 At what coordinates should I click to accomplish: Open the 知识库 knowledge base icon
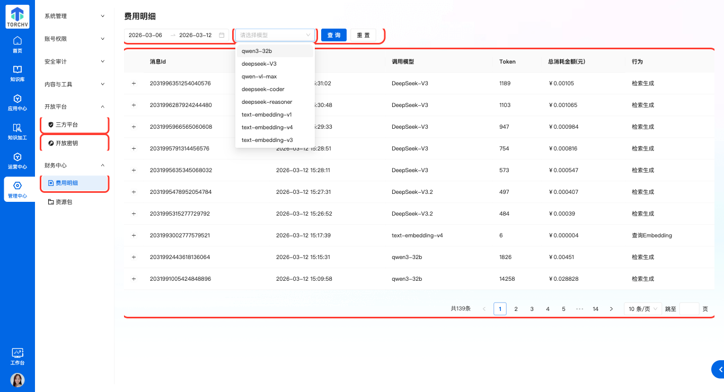(x=17, y=73)
